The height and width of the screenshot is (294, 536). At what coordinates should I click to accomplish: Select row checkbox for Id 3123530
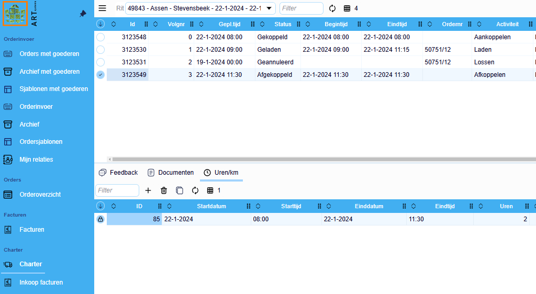[100, 50]
